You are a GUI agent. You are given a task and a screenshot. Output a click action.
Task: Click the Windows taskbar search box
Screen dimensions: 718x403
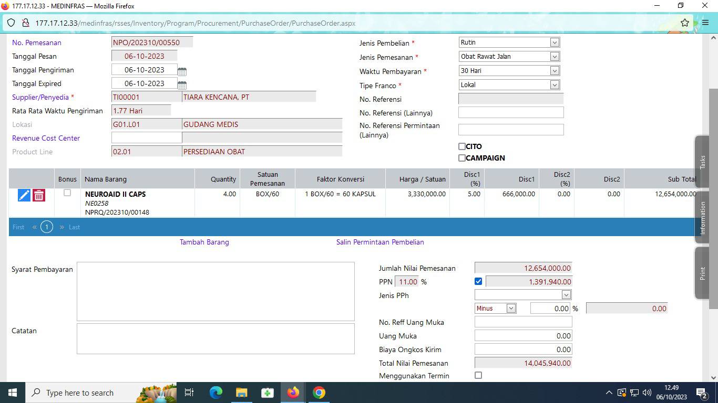click(100, 393)
